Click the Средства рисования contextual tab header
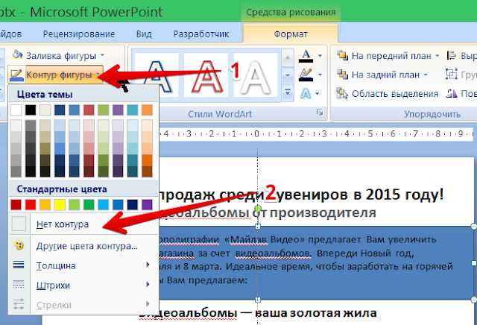 coord(291,12)
